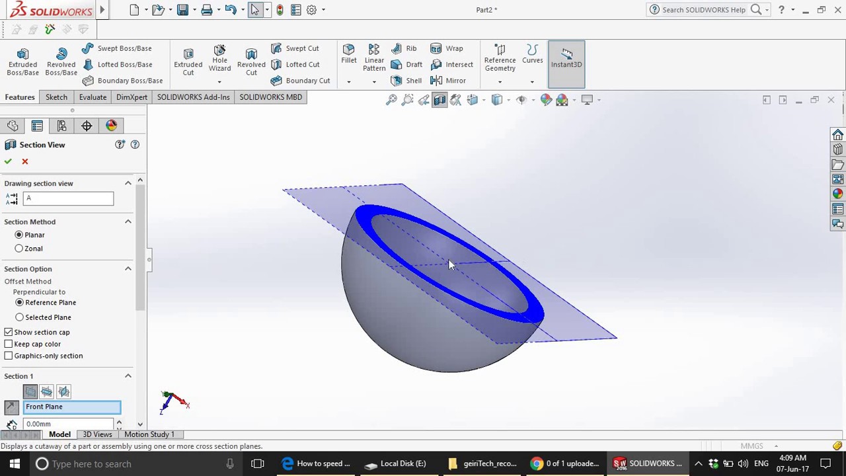Image resolution: width=846 pixels, height=476 pixels.
Task: Choose the Swept Cut tool
Action: [295, 48]
